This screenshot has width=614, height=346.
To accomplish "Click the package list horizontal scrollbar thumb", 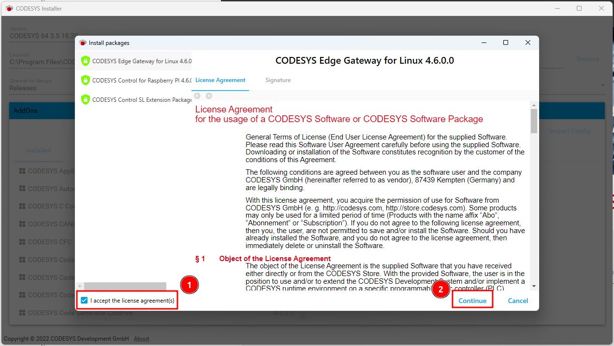I will (125, 286).
